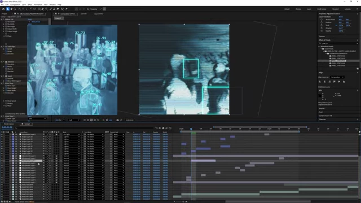Collapse the User Presets folder
The width and height of the screenshot is (361, 203).
pyautogui.click(x=322, y=49)
